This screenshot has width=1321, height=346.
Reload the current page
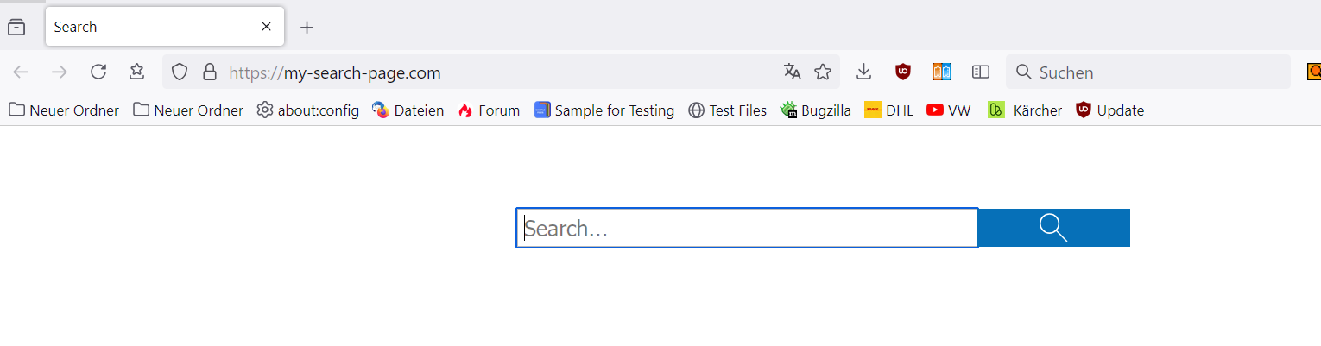point(98,72)
